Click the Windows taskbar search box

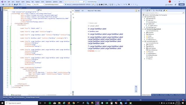(x=21, y=103)
